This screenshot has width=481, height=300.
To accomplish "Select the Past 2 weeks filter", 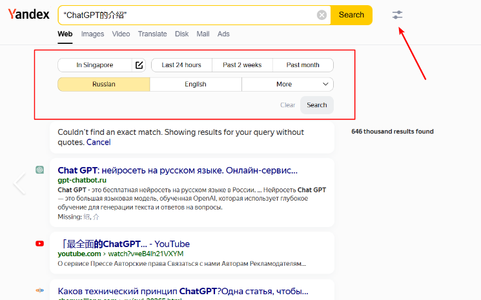I will [242, 65].
